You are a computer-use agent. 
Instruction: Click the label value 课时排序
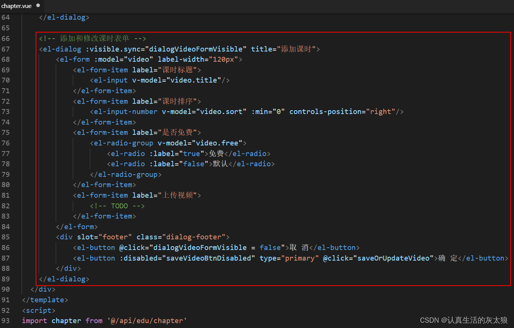coord(177,101)
